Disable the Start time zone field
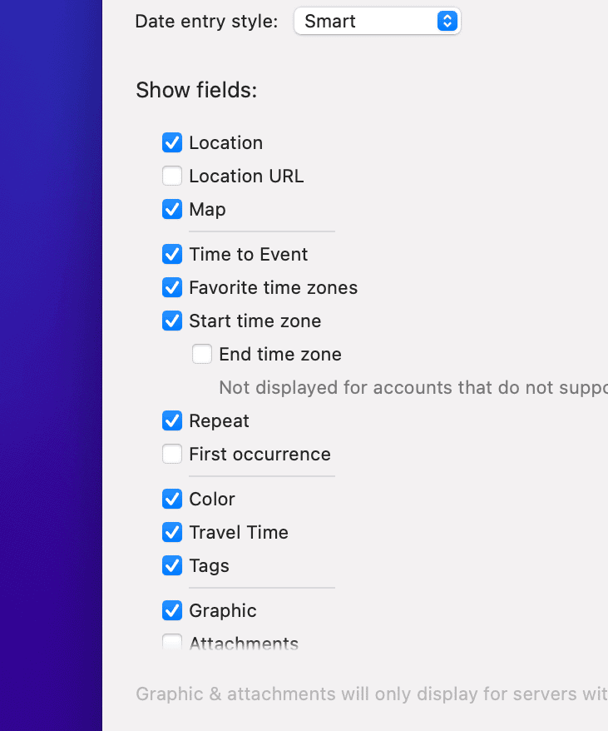 (x=171, y=321)
